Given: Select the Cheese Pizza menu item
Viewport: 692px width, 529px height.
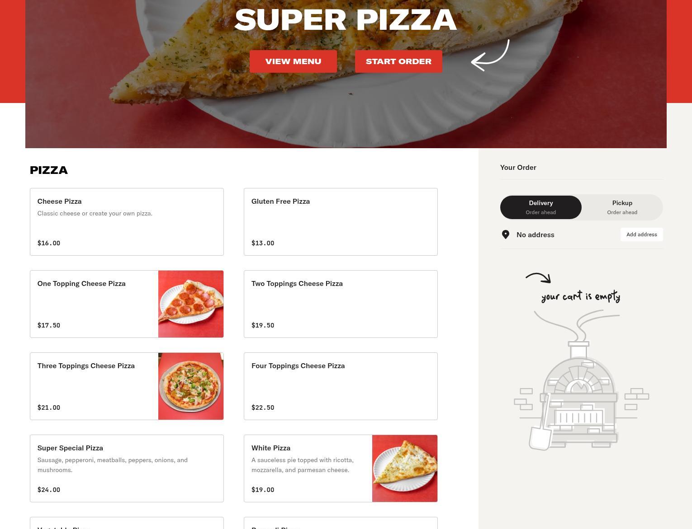Looking at the screenshot, I should pos(127,222).
